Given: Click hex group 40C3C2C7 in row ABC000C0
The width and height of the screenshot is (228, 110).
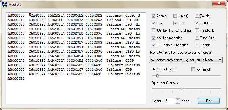Looking at the screenshot, I should pos(75,69).
